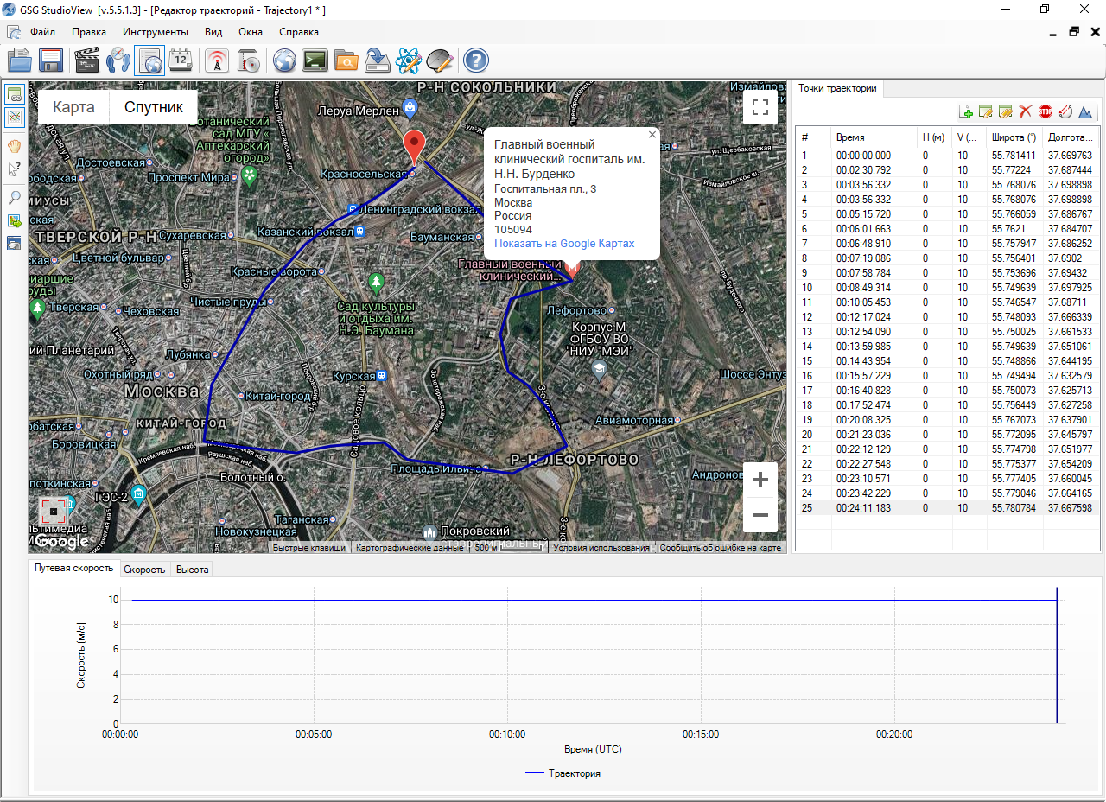Switch to the Высота tab

[192, 570]
